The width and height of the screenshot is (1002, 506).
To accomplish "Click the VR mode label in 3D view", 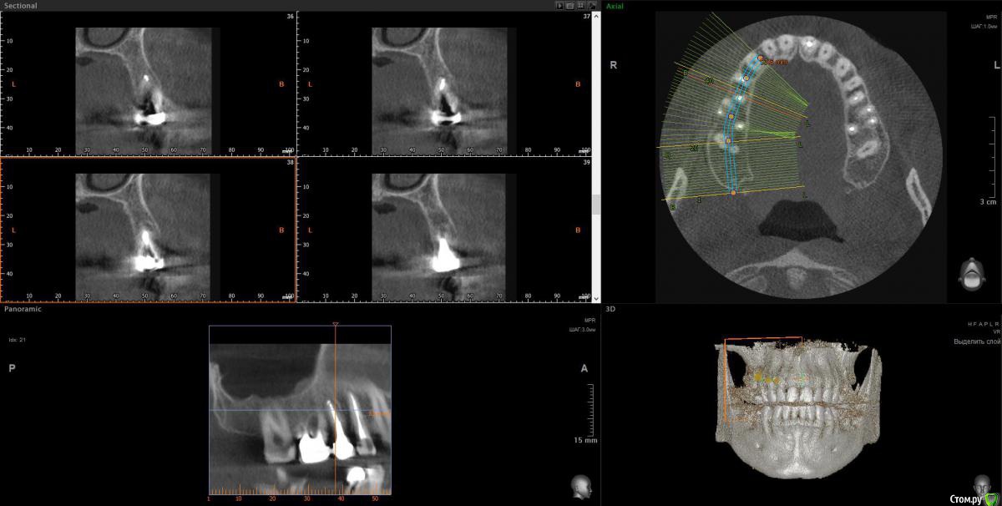I will click(x=992, y=331).
